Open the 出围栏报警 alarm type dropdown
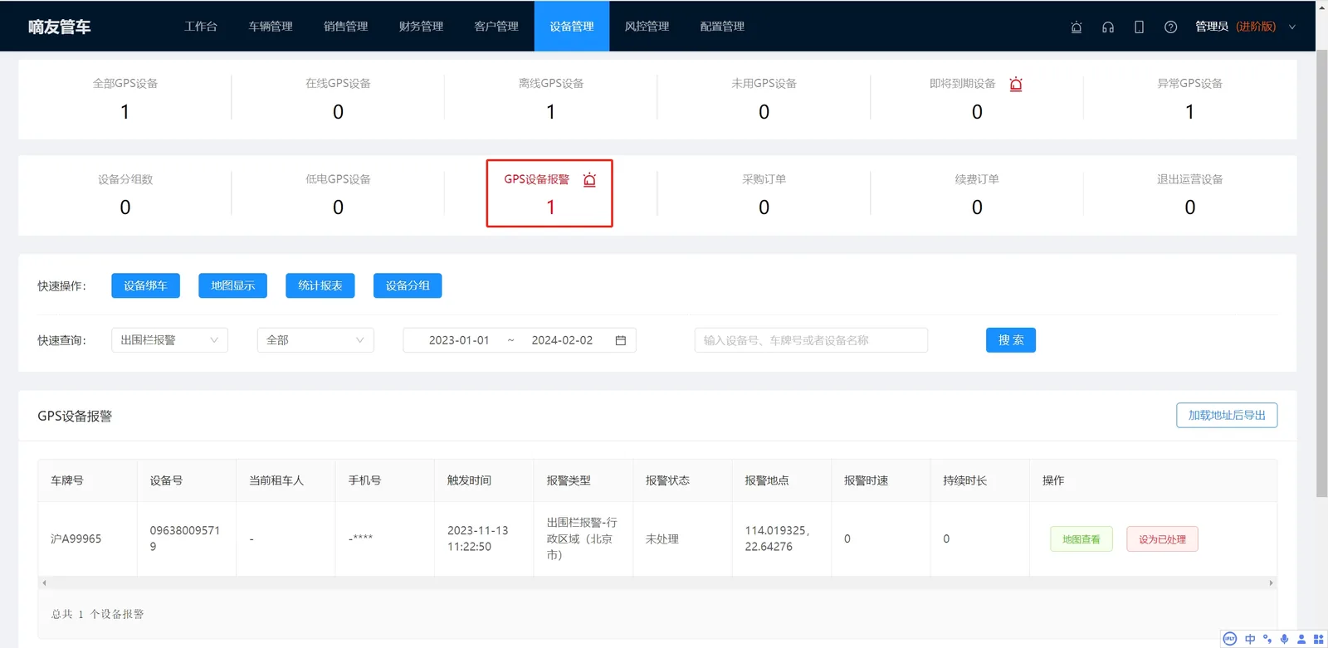 click(x=169, y=340)
